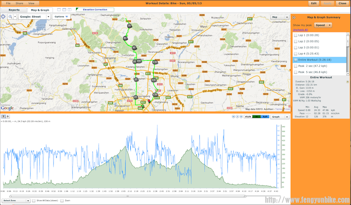Open the Google: Street map type dropdown
The image size is (351, 205).
pos(34,17)
